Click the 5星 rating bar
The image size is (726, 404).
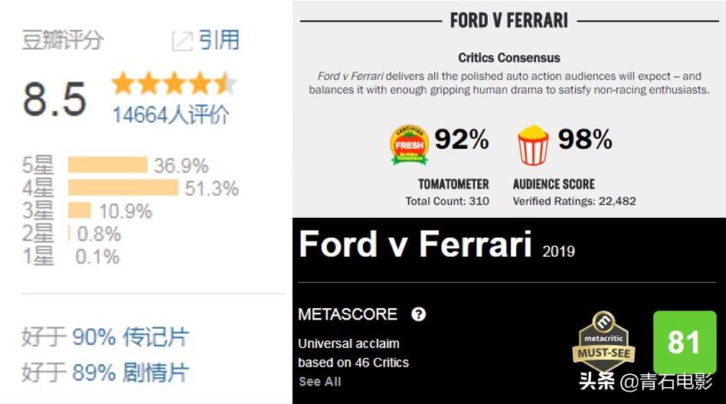point(107,165)
